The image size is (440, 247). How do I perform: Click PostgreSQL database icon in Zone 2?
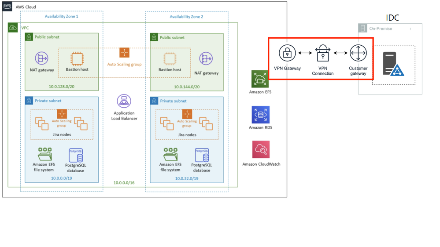pyautogui.click(x=202, y=155)
